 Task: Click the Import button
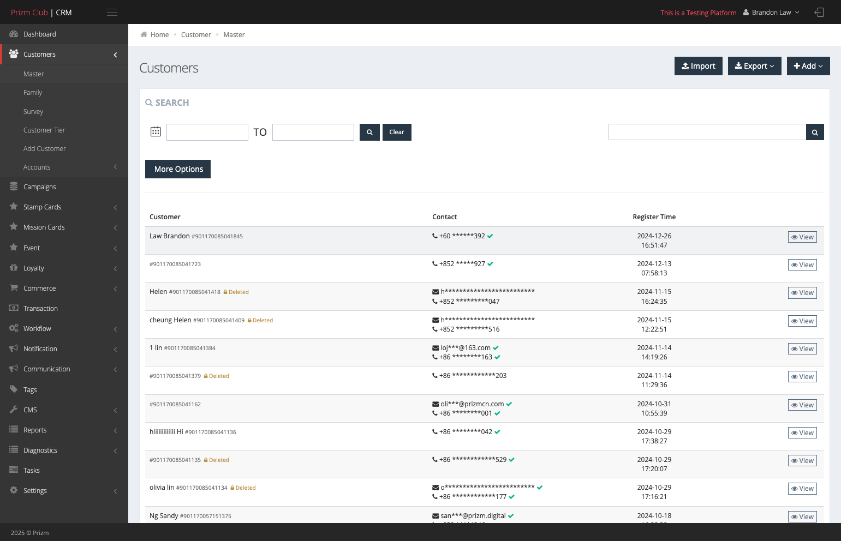pos(699,66)
